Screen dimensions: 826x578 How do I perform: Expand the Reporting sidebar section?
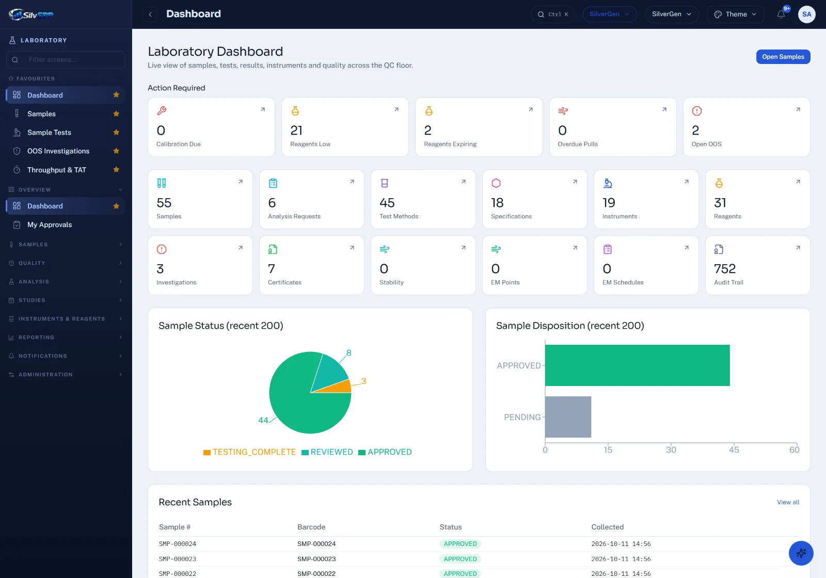pyautogui.click(x=66, y=337)
